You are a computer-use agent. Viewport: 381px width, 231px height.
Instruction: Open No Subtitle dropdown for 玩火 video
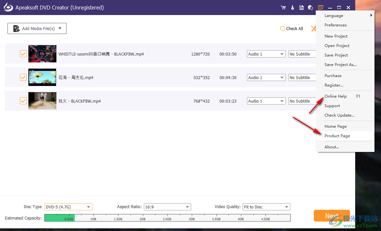coord(302,101)
